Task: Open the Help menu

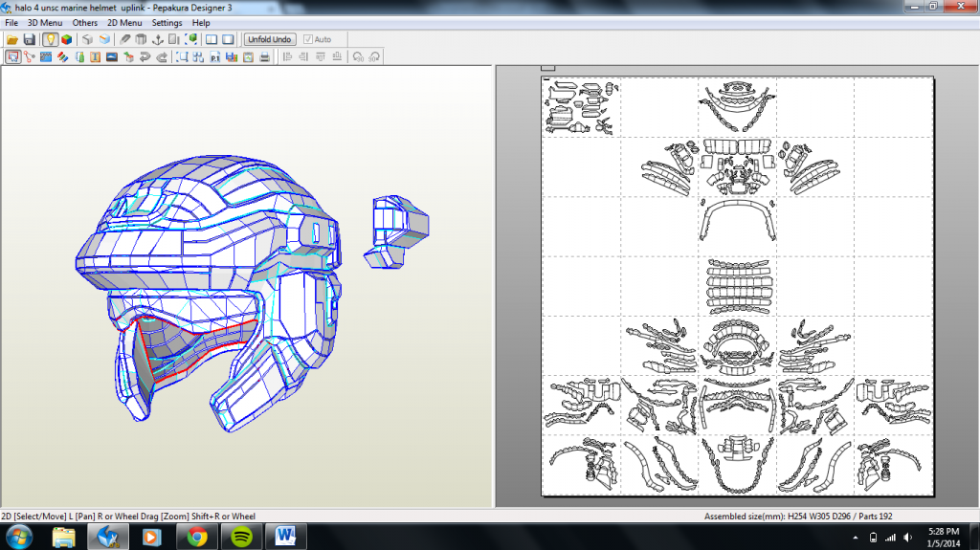Action: coord(201,23)
